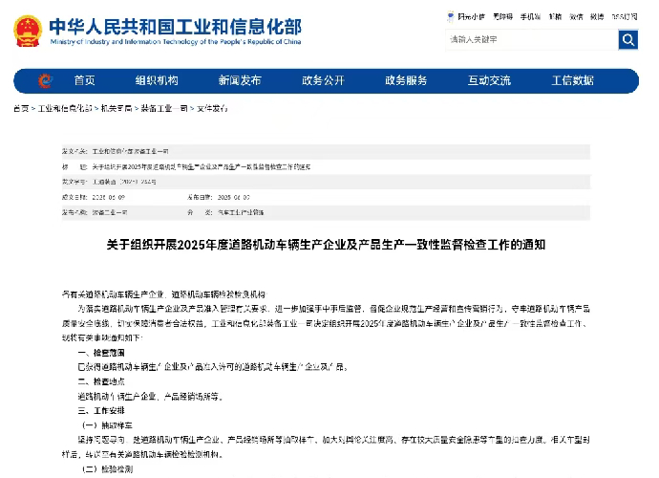Click 首页 in the breadcrumb trail

click(20, 108)
